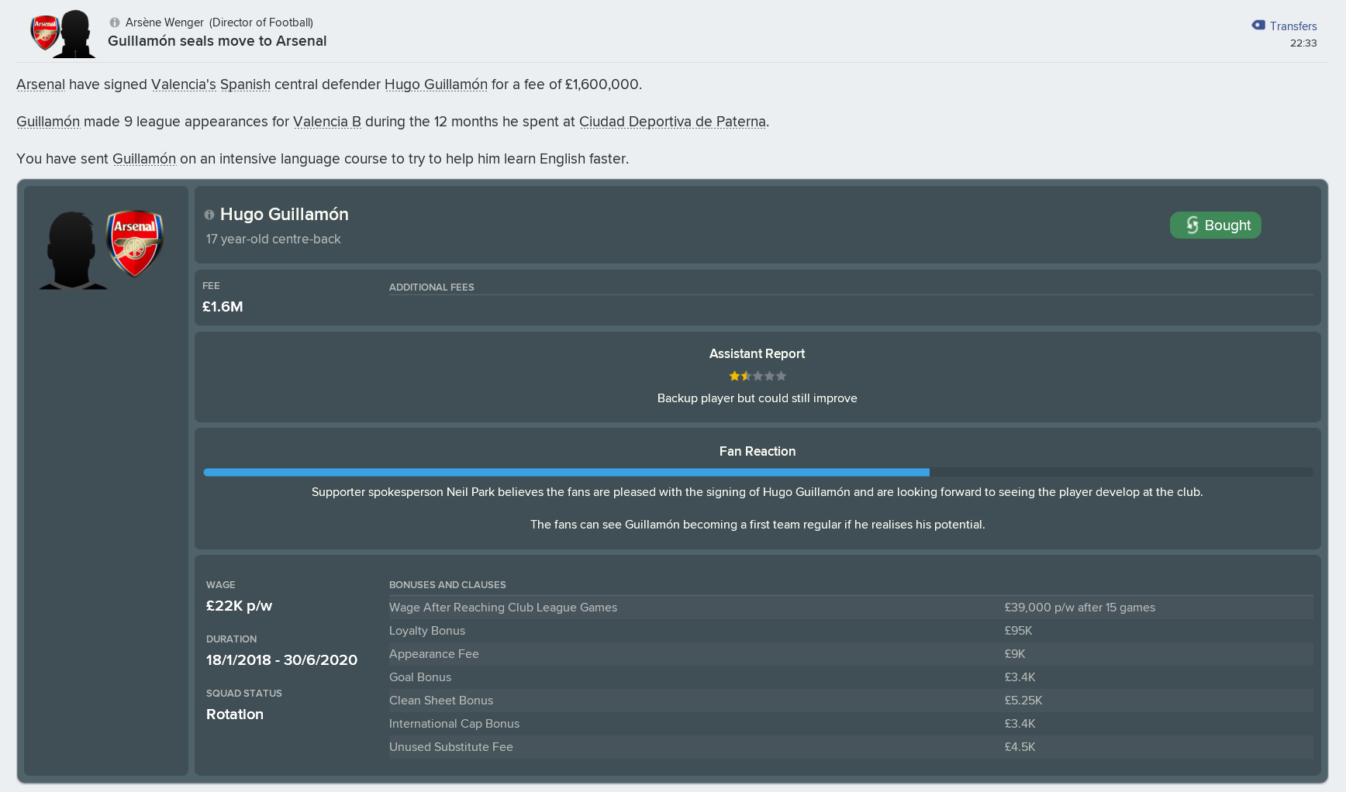1346x792 pixels.
Task: Click the info icon next to Hugo Guillamón
Action: pos(209,215)
